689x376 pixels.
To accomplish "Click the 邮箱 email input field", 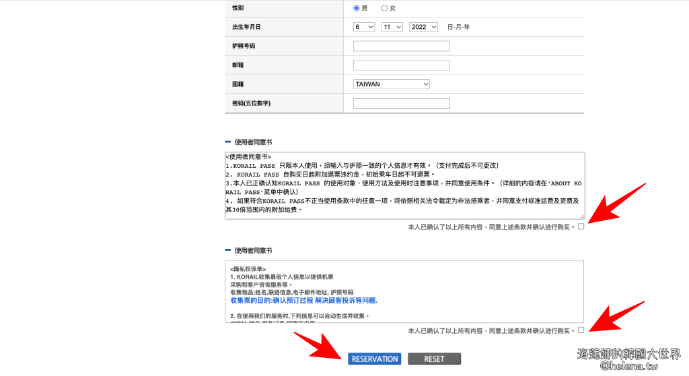I will [x=402, y=65].
